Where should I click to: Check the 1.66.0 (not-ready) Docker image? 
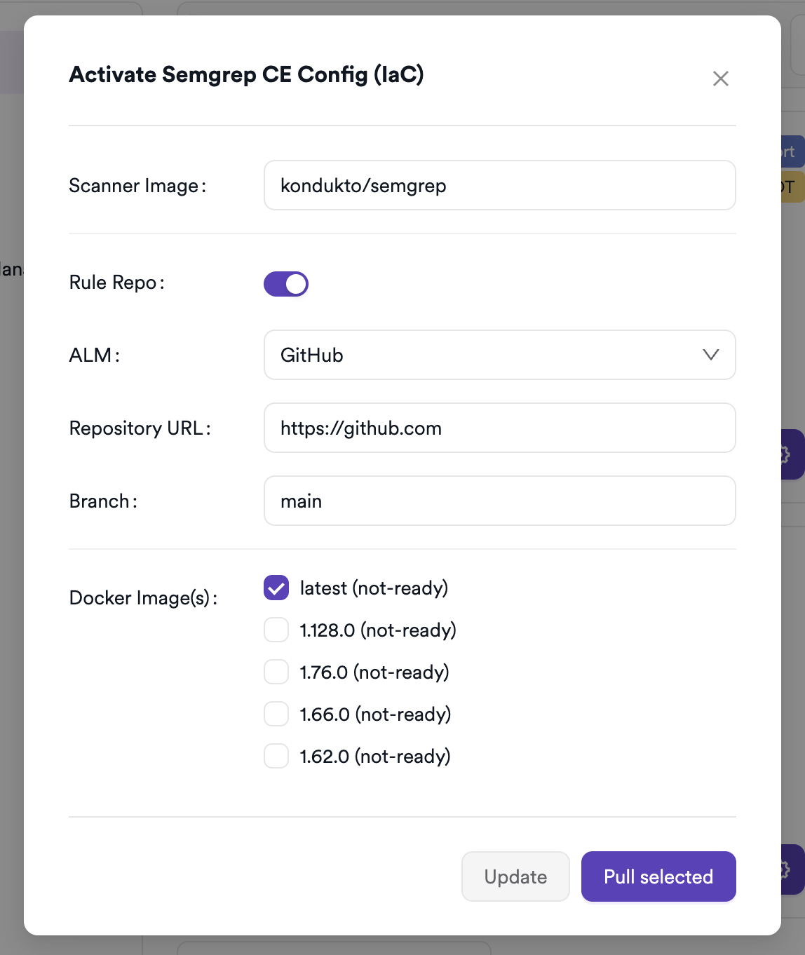point(276,714)
